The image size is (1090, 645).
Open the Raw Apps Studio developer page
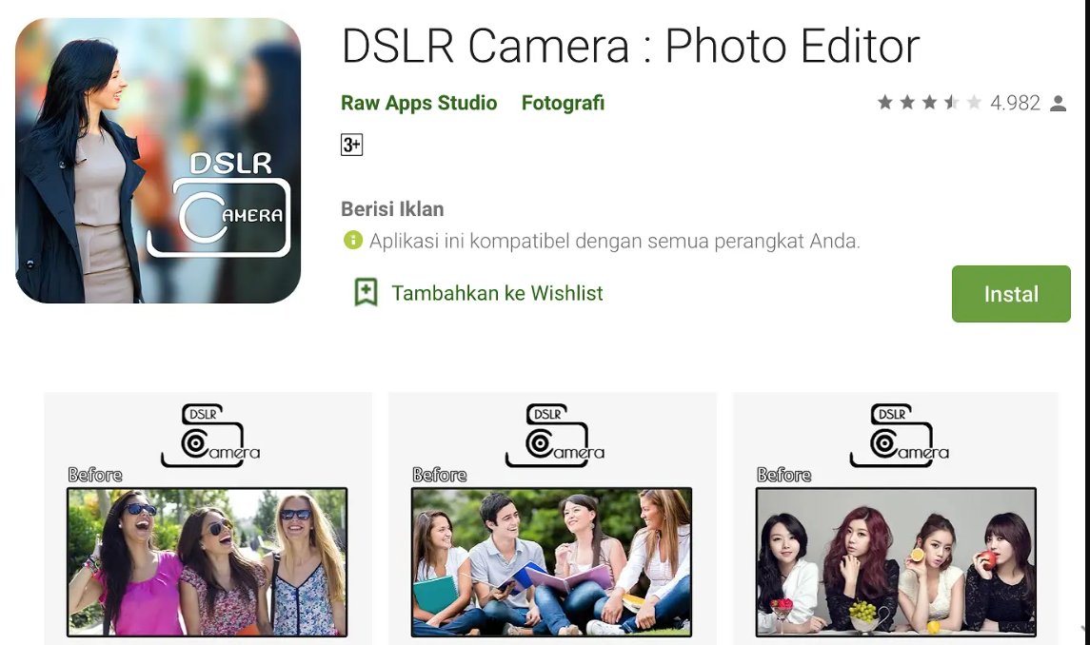tap(419, 103)
